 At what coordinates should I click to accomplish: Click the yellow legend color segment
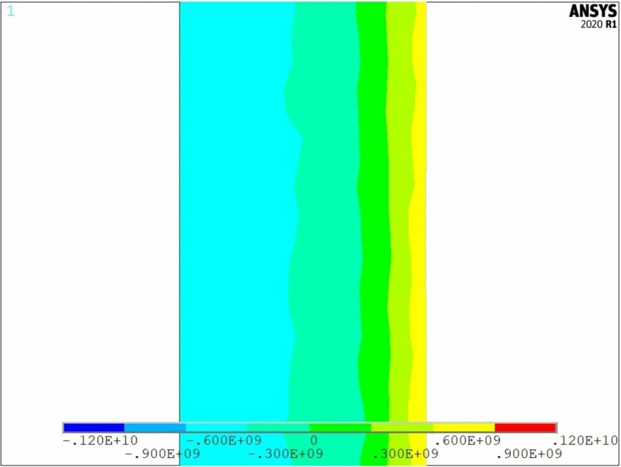[x=464, y=428]
